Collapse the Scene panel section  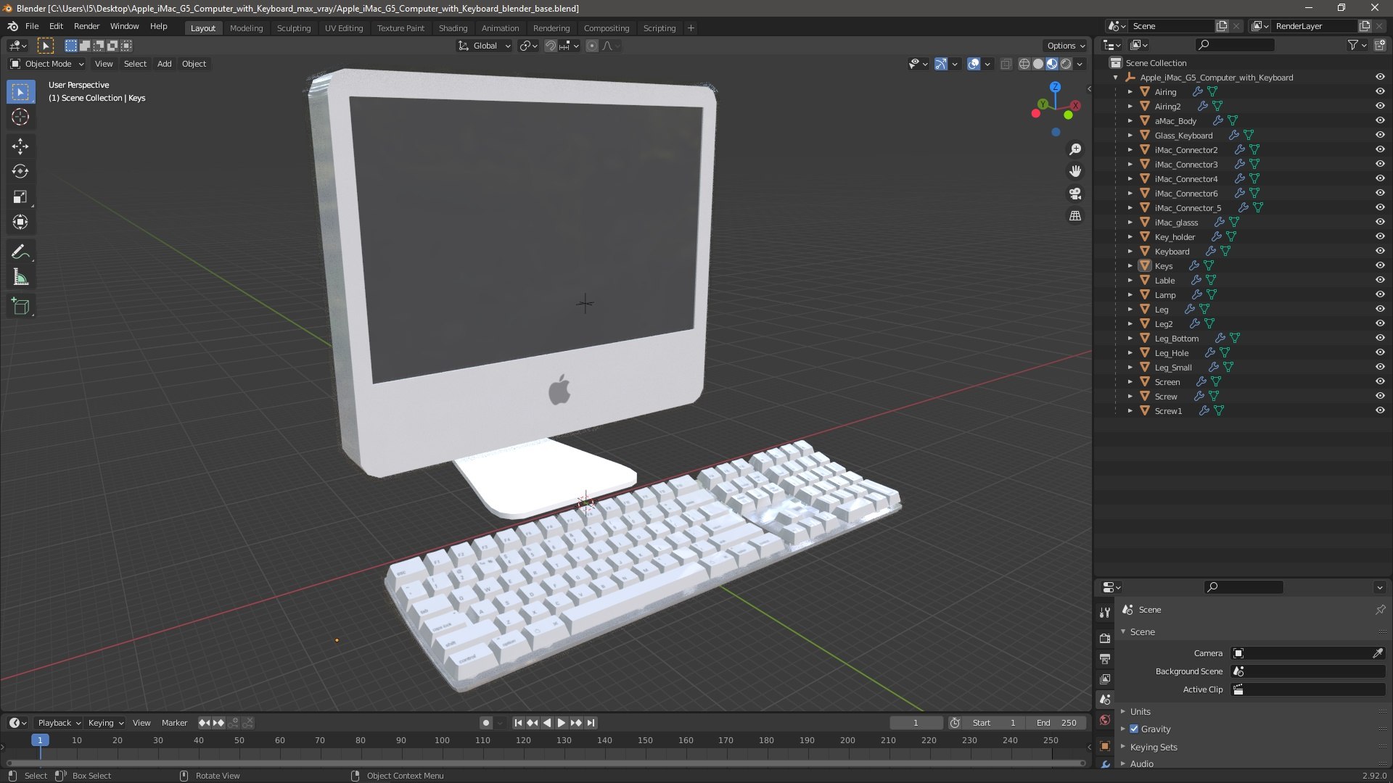1142,632
